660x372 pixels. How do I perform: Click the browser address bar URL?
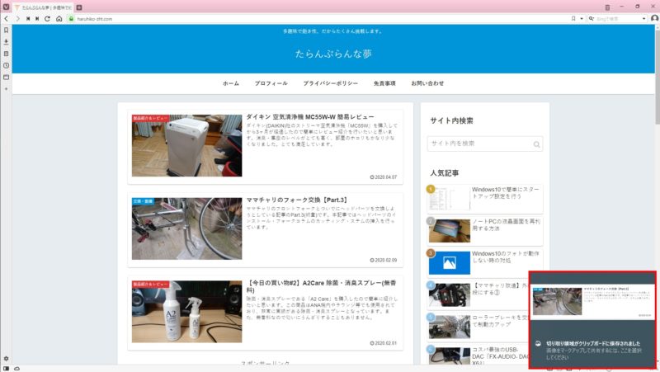pyautogui.click(x=95, y=19)
